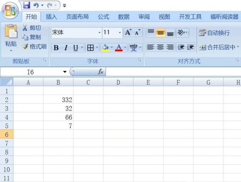The image size is (241, 182).
Task: Open the 页面布局 ribbon tab
Action: coord(77,17)
